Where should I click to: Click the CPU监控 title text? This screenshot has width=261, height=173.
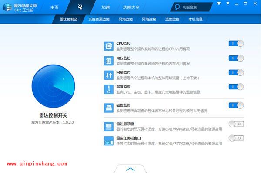pyautogui.click(x=124, y=43)
